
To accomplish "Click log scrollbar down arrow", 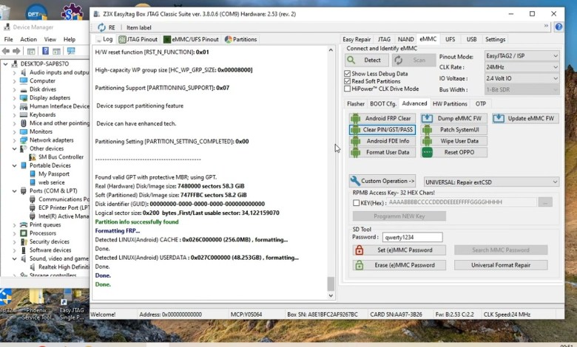I will [x=331, y=295].
